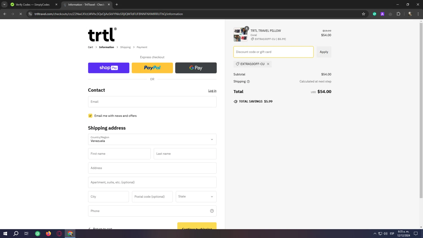Click the Shipping breadcrumb step
Viewport: 423px width, 238px height.
(x=125, y=47)
